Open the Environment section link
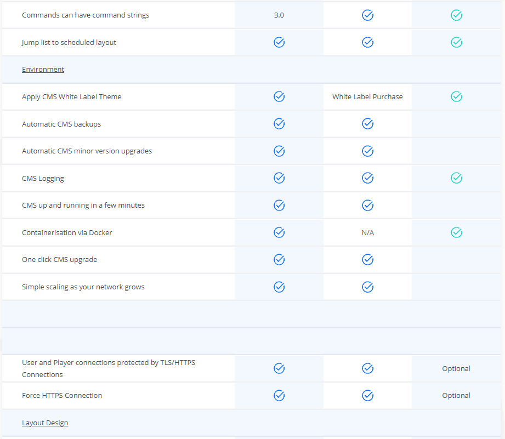 43,70
